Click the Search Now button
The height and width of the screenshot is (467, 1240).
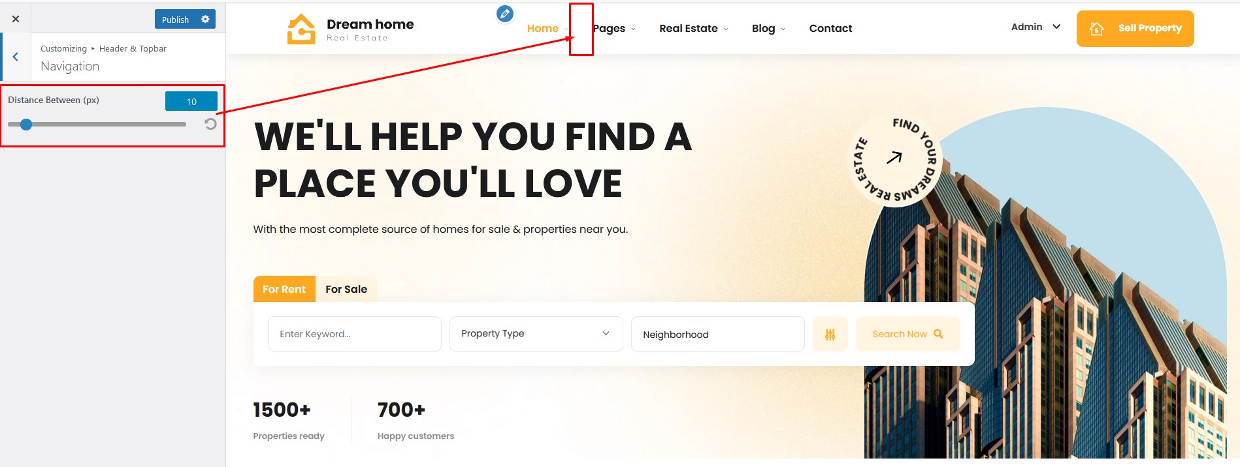(x=907, y=334)
